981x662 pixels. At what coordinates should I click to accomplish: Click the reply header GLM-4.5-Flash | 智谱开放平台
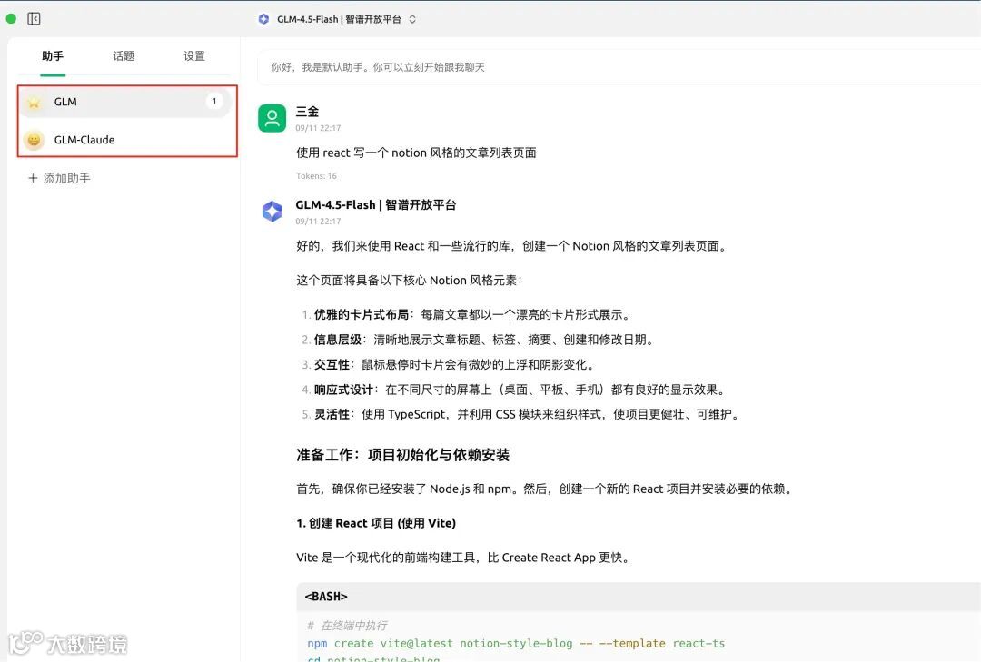point(375,204)
